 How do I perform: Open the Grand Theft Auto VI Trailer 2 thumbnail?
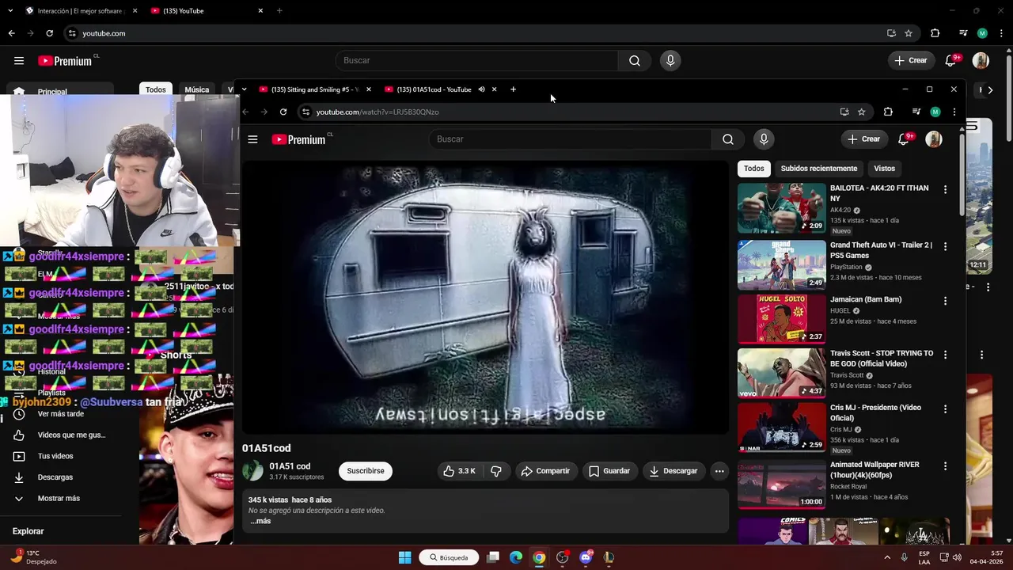[781, 265]
